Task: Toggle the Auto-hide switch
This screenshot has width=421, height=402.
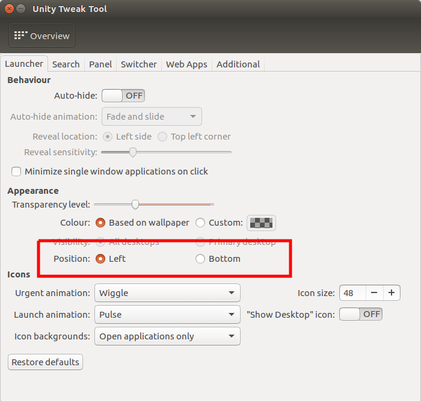Action: coord(123,96)
